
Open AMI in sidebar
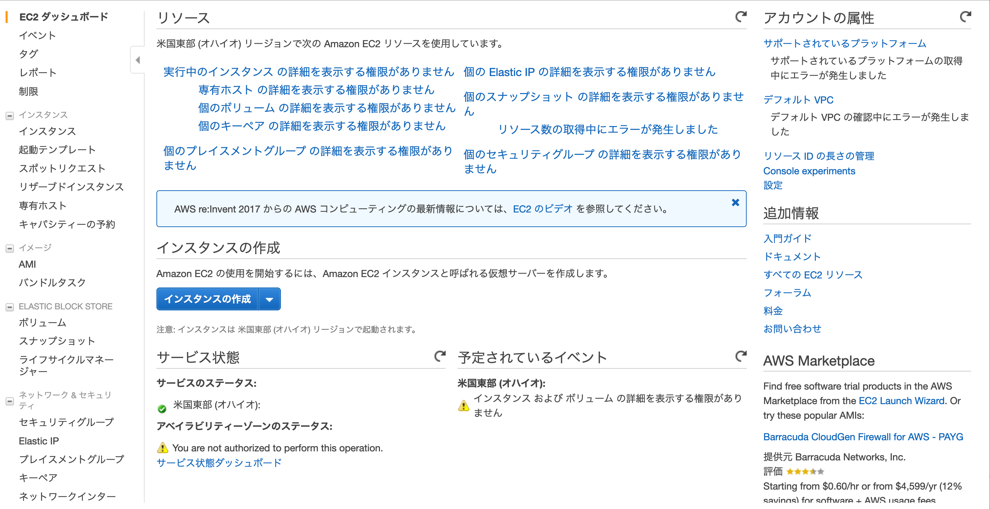[x=27, y=264]
